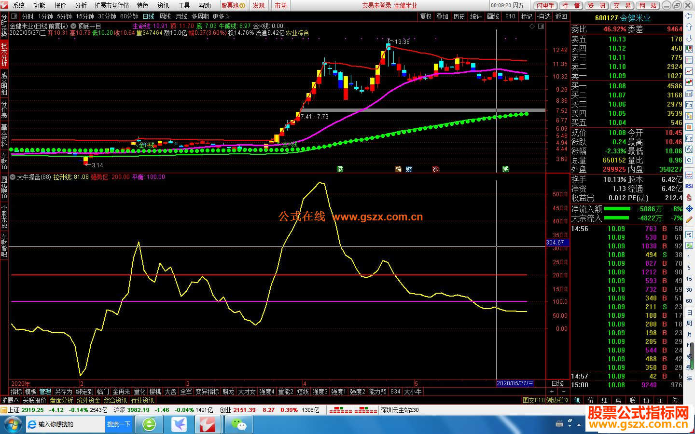The image size is (695, 434).
Task: Click the zoom-out minus button below 日线
Action: coord(563,392)
